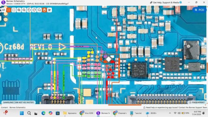Screen dimensions: 208x117
Task: Open the *seo.txt Notepad taskbar item
Action: click(x=136, y=113)
